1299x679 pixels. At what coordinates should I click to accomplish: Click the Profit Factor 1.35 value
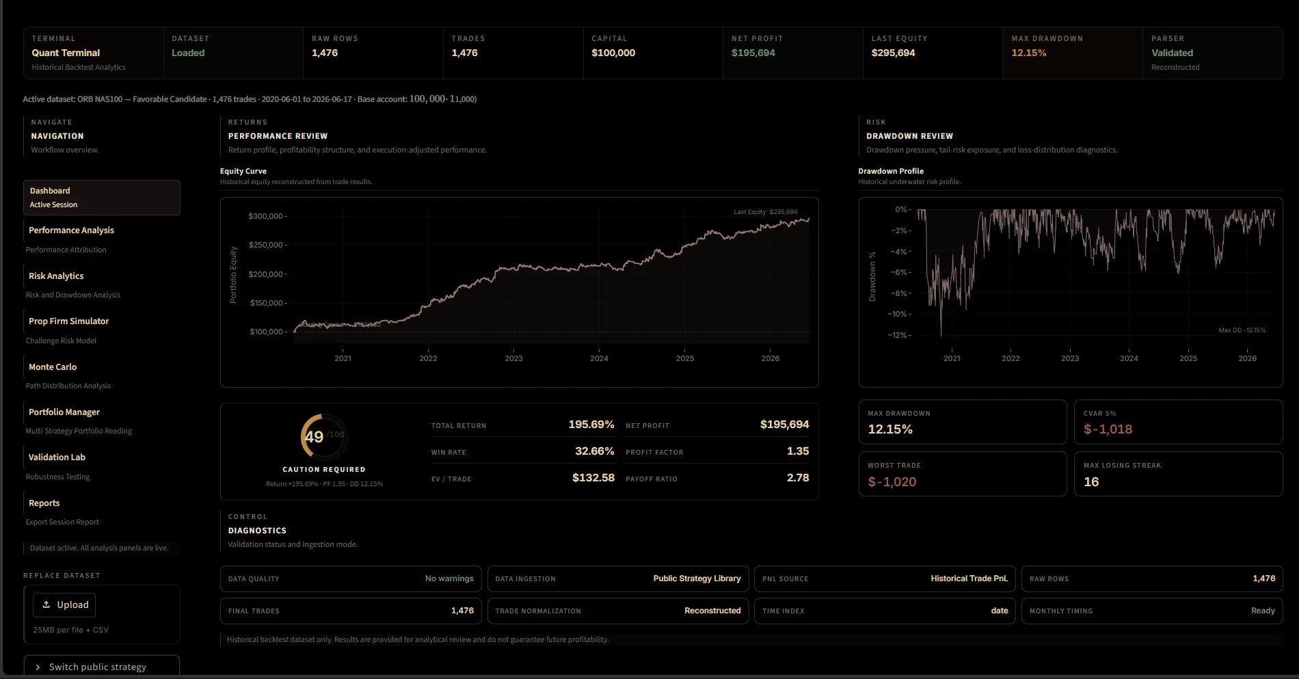point(797,451)
